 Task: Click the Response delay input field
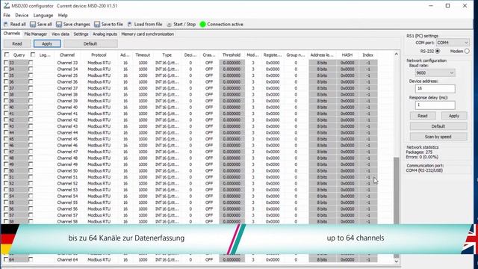435,105
